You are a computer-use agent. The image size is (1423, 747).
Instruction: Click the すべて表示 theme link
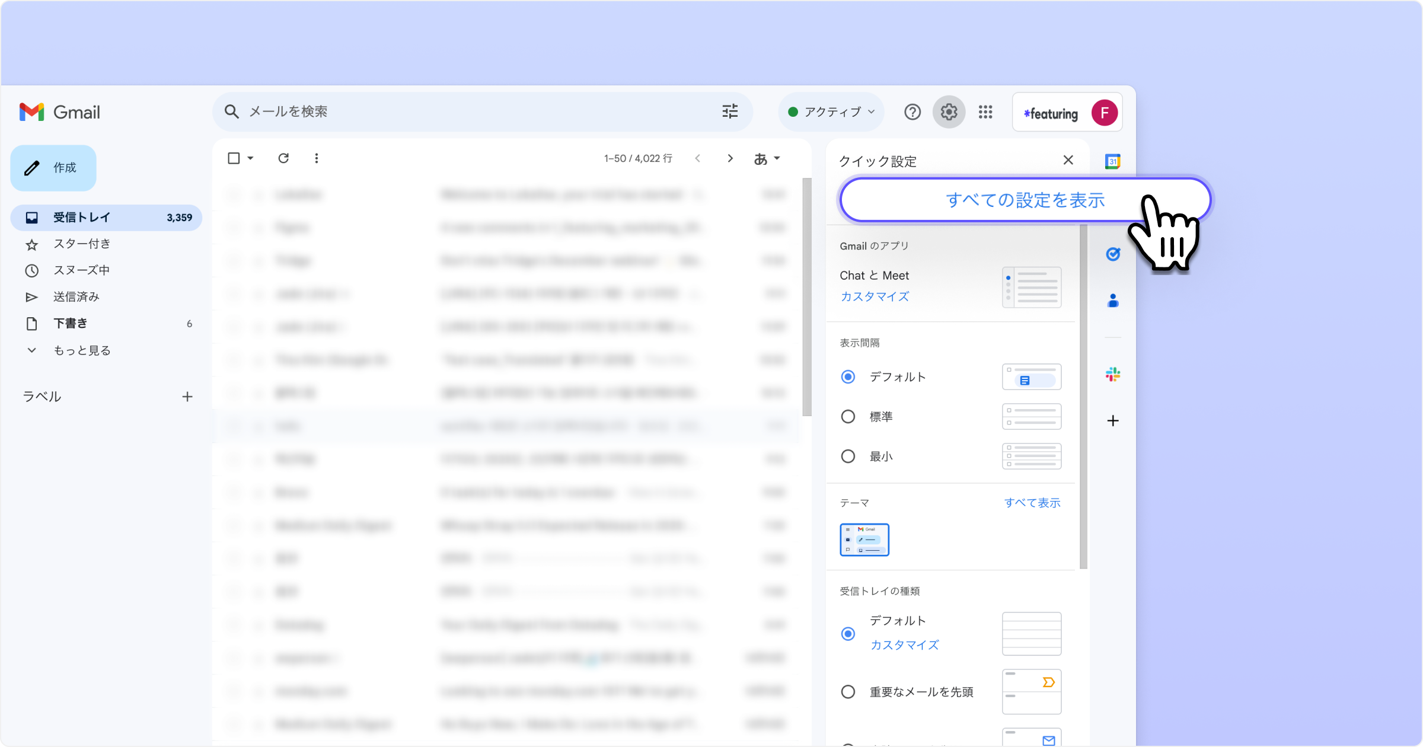[x=1032, y=503]
